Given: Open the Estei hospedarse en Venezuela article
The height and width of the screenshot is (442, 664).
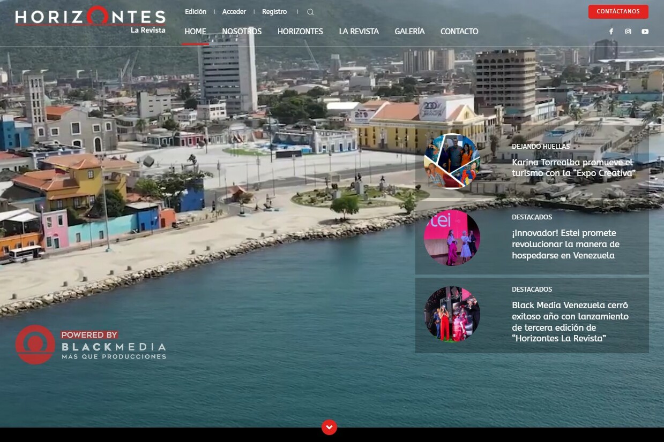Looking at the screenshot, I should (x=565, y=244).
